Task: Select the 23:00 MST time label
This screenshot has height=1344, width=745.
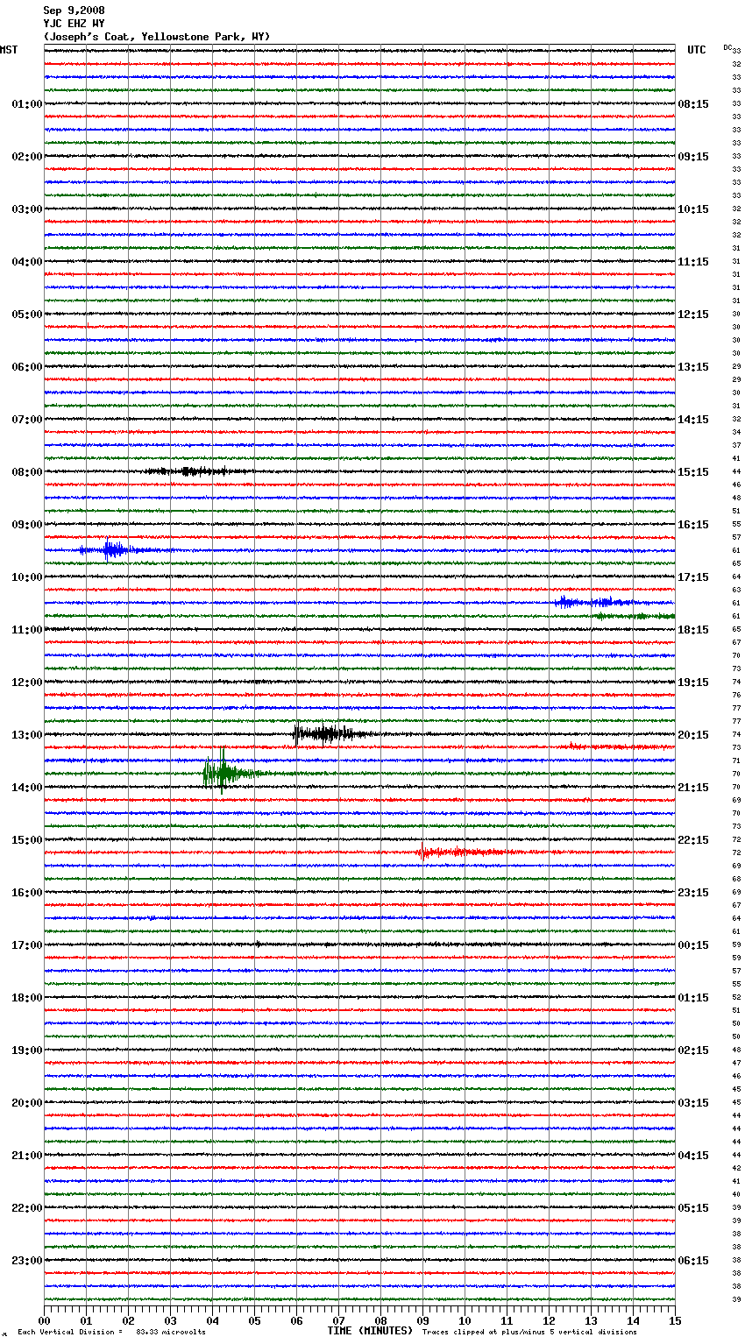Action: click(x=27, y=1261)
